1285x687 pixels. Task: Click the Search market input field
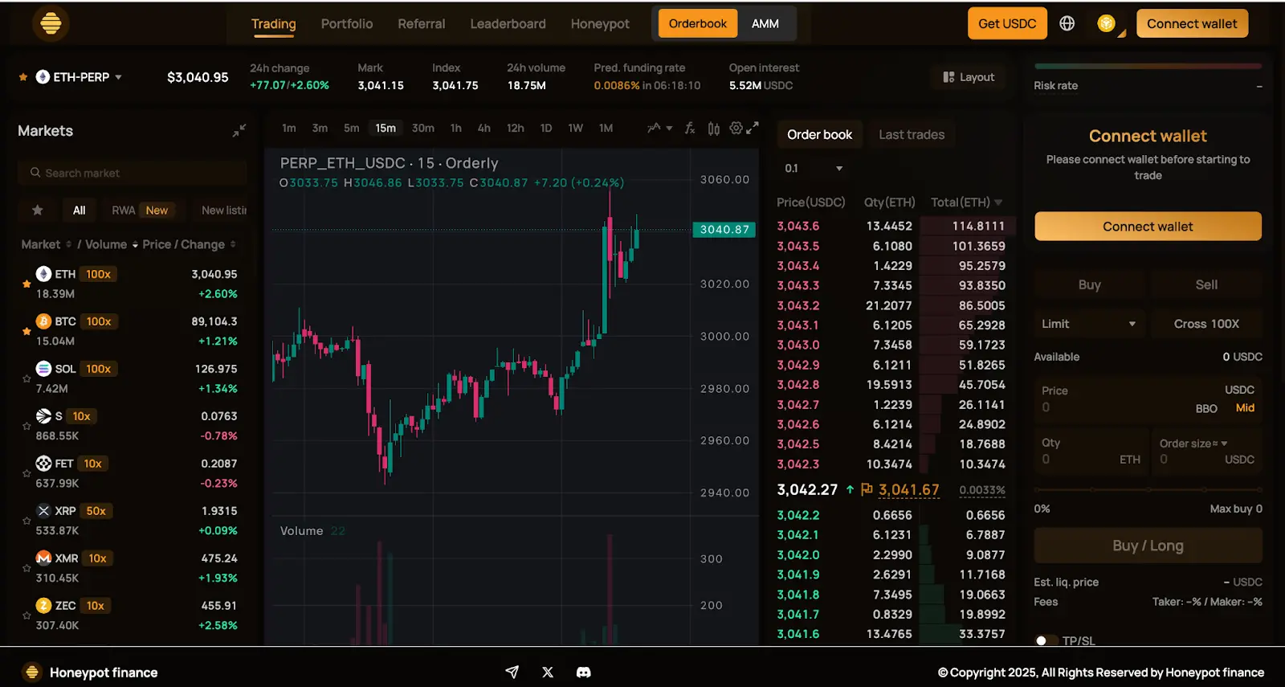[x=133, y=173]
